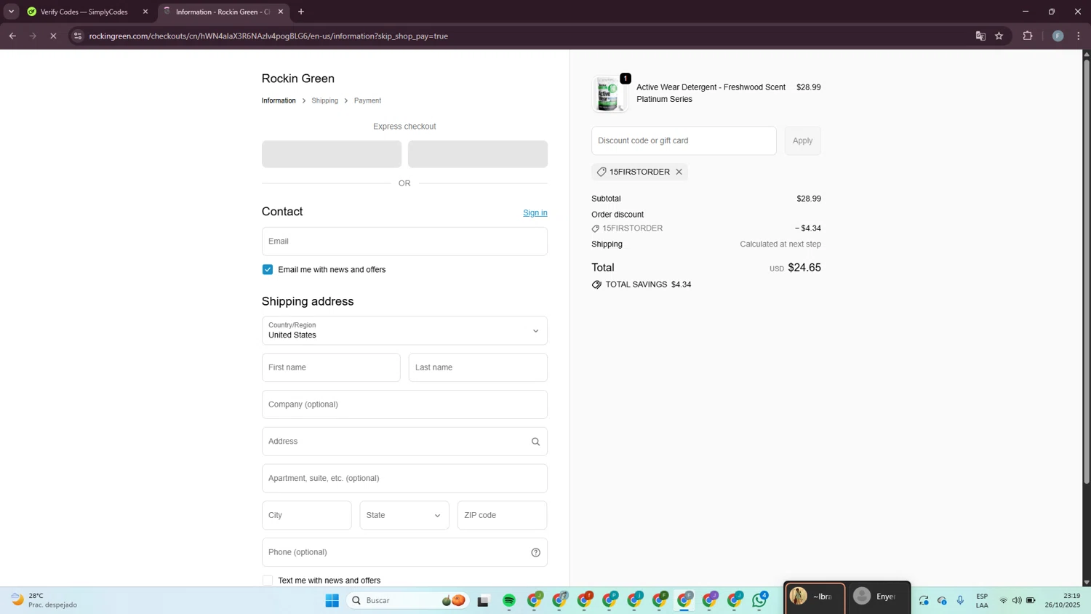Click the battery icon in system tray

point(1031,600)
